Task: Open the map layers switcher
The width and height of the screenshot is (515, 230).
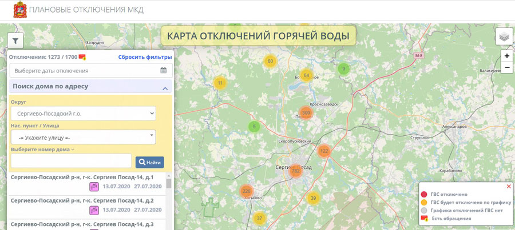Action: point(504,37)
